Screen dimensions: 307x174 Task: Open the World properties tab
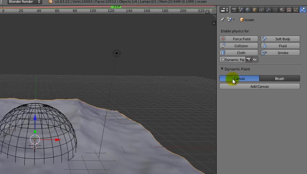(248, 9)
